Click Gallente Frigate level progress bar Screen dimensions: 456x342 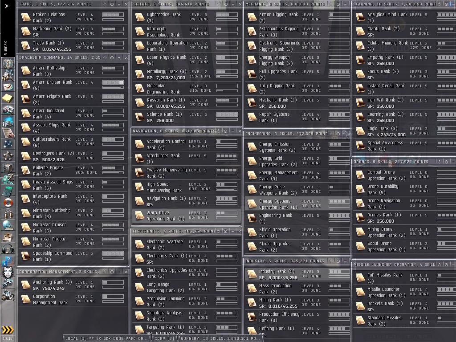113,170
